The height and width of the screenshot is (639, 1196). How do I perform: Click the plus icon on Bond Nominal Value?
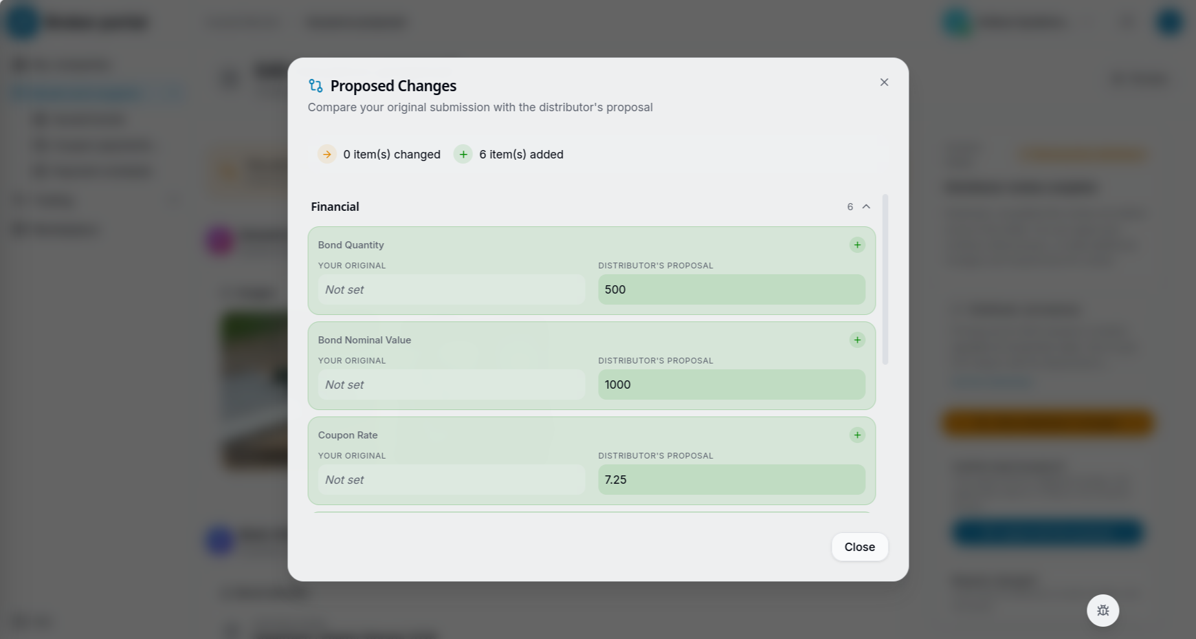pyautogui.click(x=857, y=340)
